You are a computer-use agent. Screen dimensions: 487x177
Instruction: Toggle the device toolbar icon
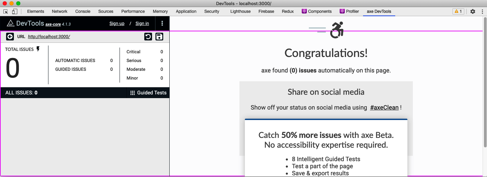click(15, 11)
